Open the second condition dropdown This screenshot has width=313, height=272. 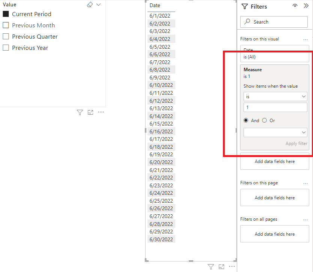tap(275, 132)
